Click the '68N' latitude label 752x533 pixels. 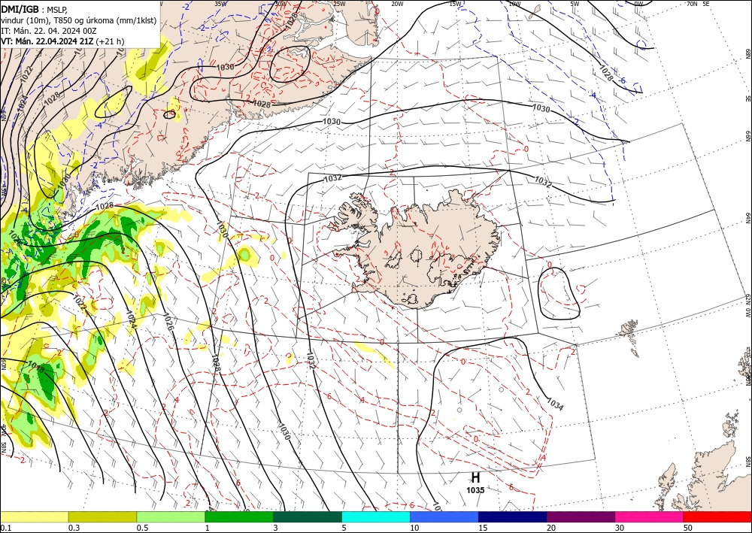(747, 53)
